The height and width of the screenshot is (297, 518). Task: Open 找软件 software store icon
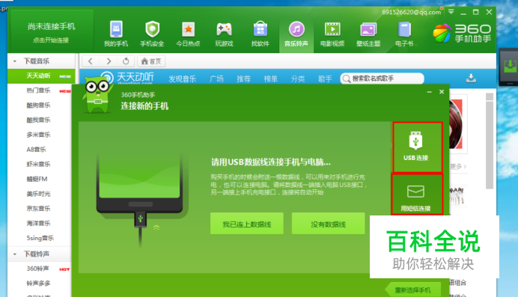(260, 34)
